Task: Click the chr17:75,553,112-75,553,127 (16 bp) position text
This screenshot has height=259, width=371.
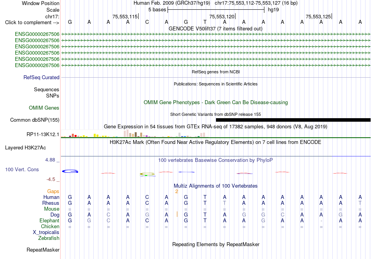Action: click(x=256, y=3)
